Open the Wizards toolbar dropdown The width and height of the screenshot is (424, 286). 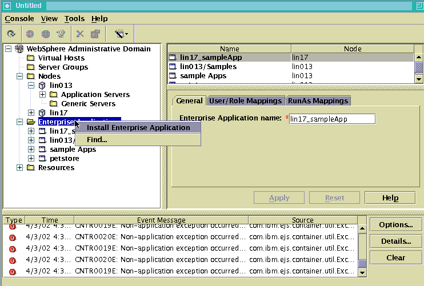click(x=121, y=34)
